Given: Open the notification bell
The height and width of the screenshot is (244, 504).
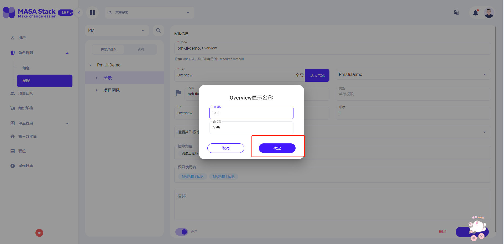Looking at the screenshot, I should point(475,13).
